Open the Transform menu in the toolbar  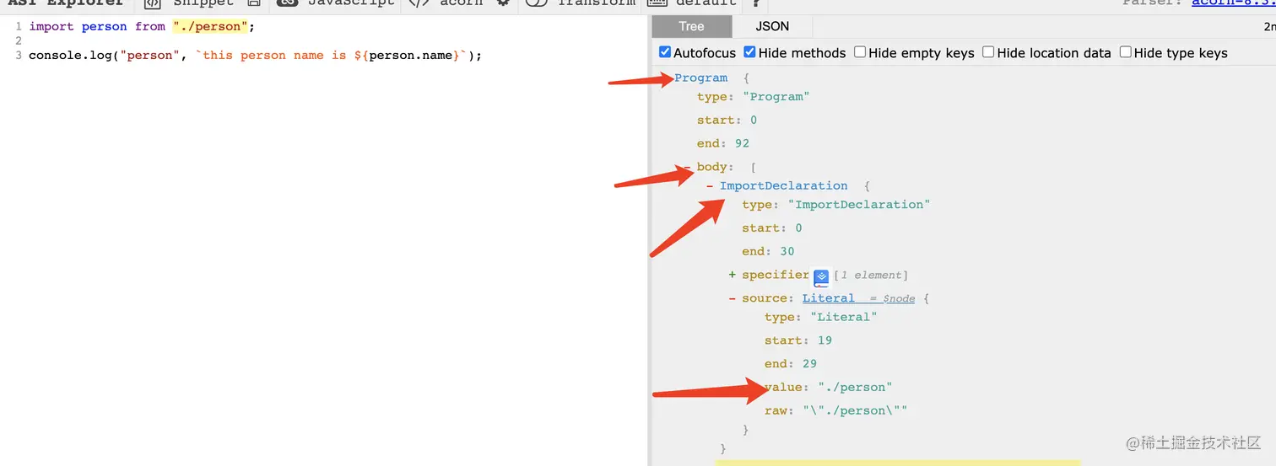[x=581, y=3]
